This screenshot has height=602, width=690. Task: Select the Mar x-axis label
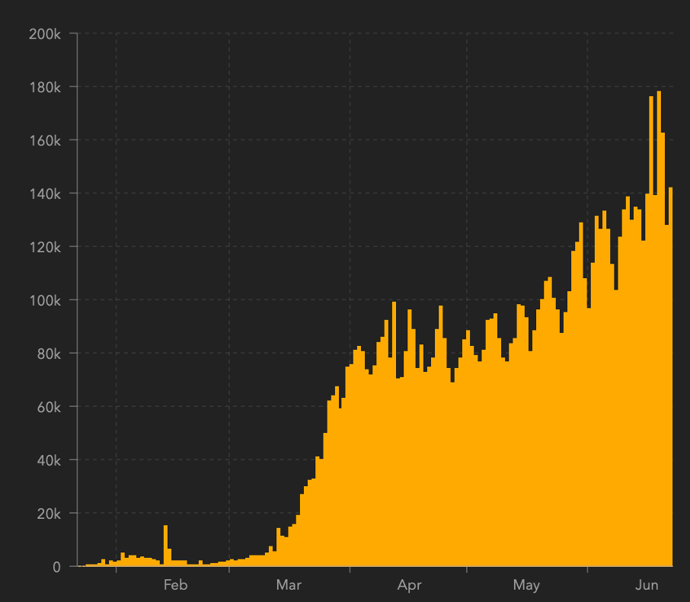pyautogui.click(x=289, y=584)
